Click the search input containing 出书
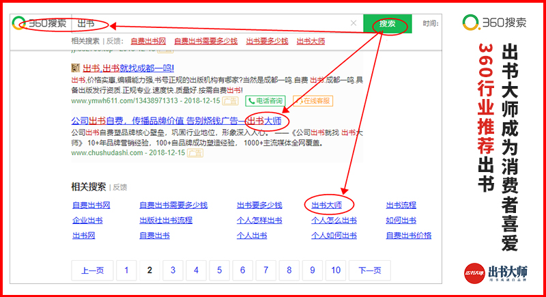 point(212,24)
